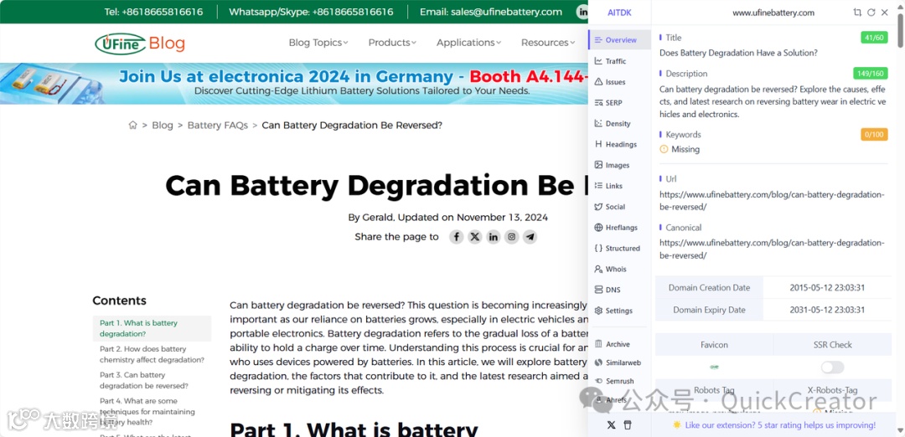The width and height of the screenshot is (905, 437).
Task: Open the Links section icon
Action: 598,186
